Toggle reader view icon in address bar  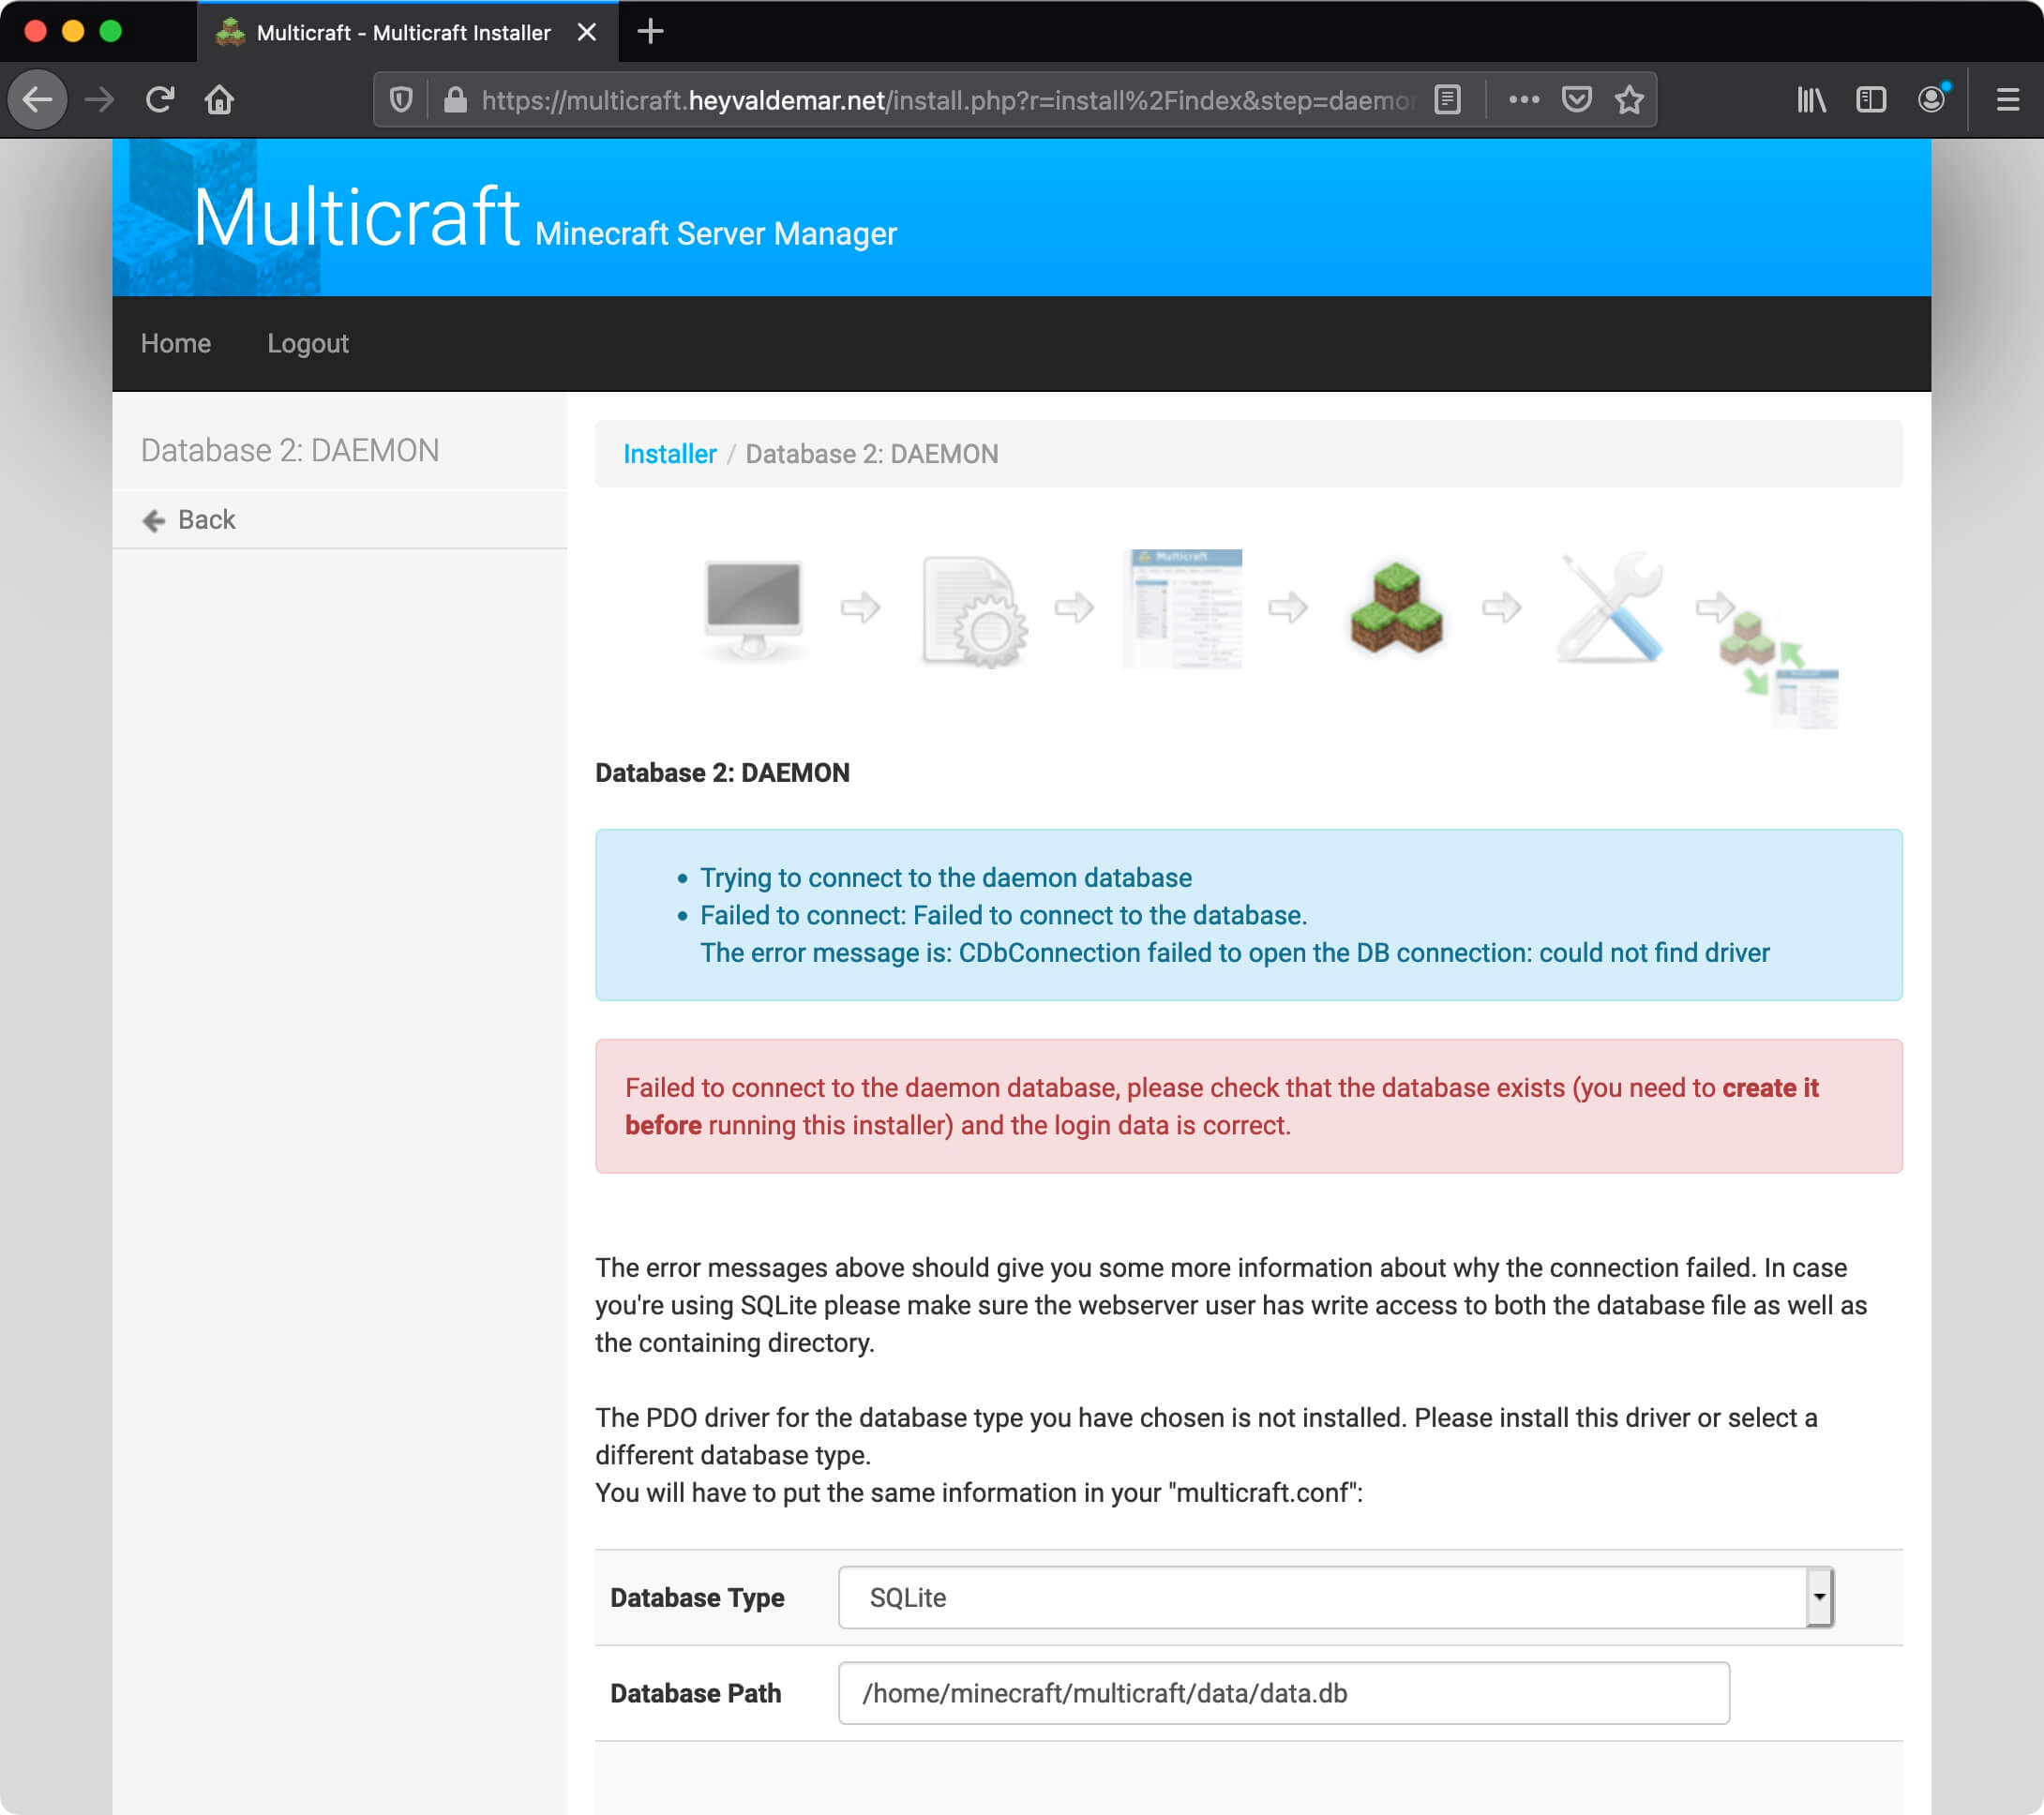pos(1447,99)
